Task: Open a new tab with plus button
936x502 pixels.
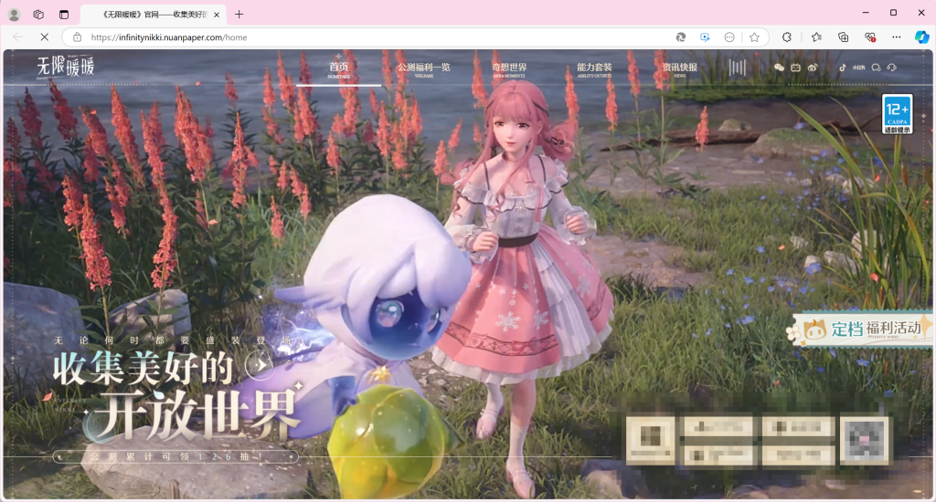Action: click(239, 15)
